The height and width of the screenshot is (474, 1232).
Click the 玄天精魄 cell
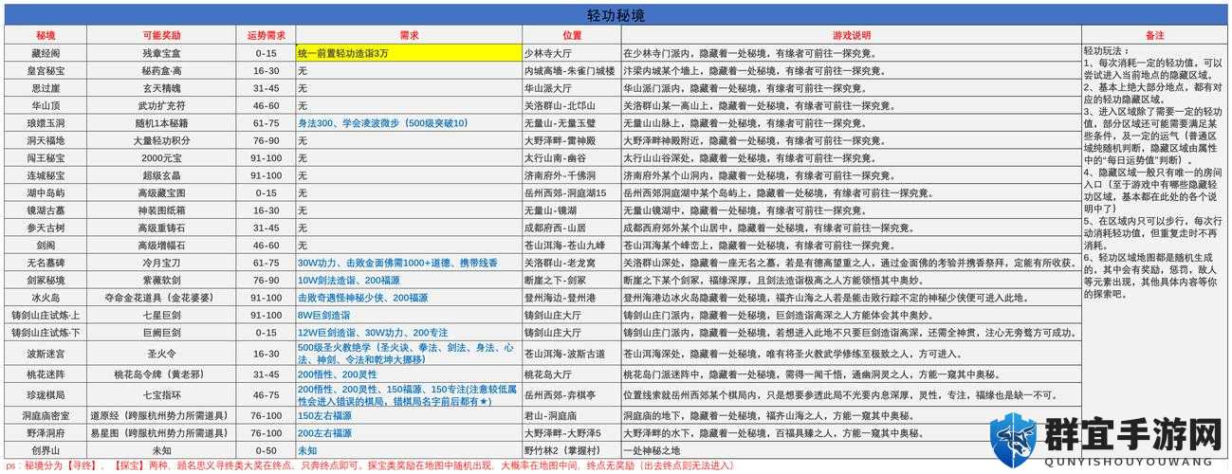point(161,88)
